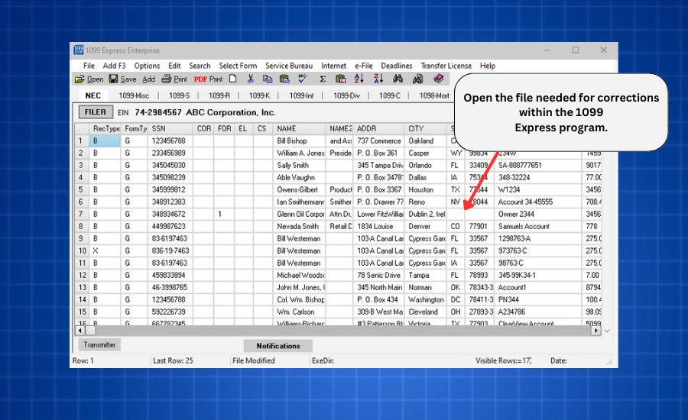Click the Transmitter button
Image resolution: width=688 pixels, height=420 pixels.
(x=99, y=345)
